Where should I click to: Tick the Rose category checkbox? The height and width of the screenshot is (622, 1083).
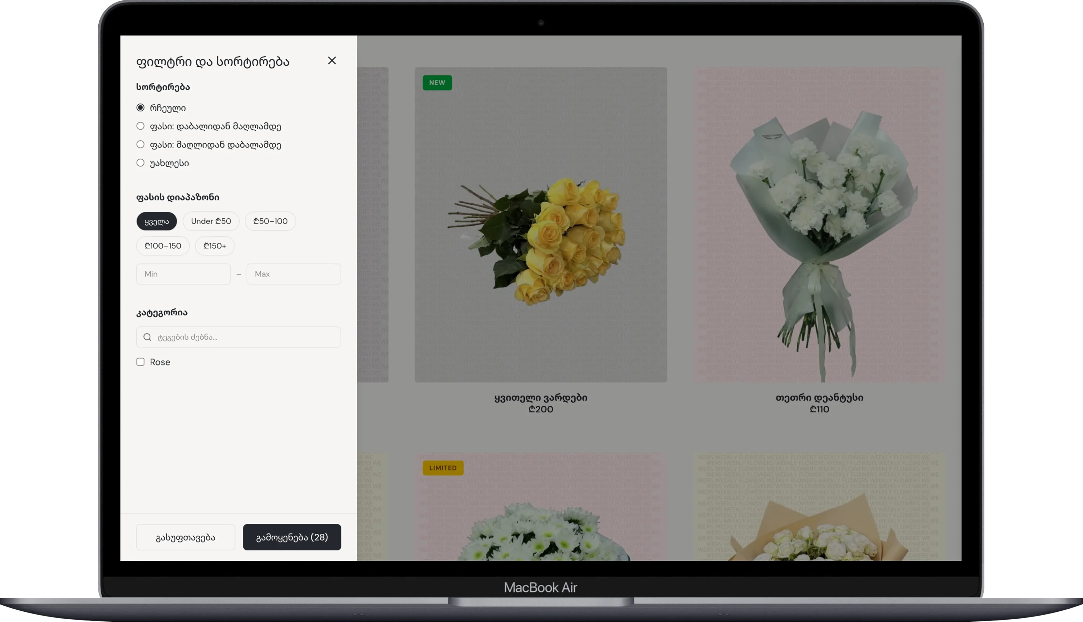click(x=140, y=362)
